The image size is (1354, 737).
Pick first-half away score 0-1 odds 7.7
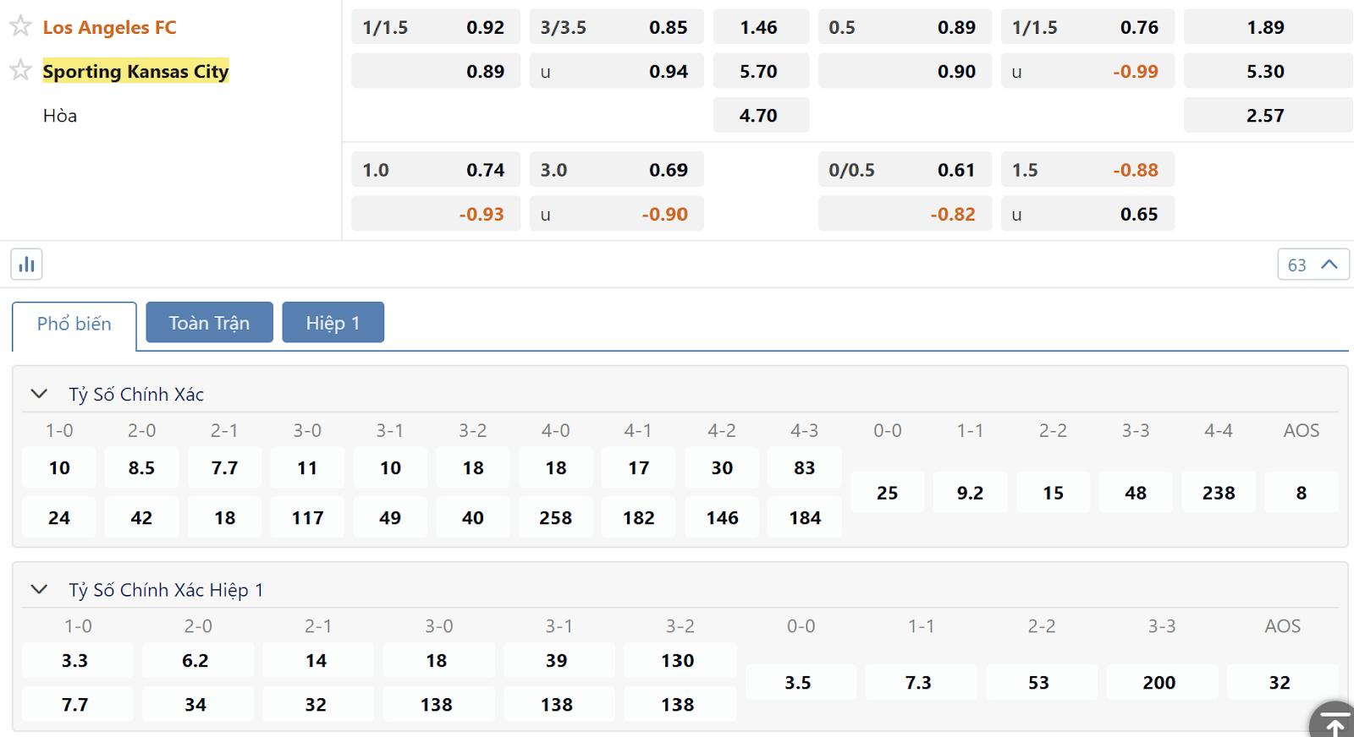pos(77,704)
